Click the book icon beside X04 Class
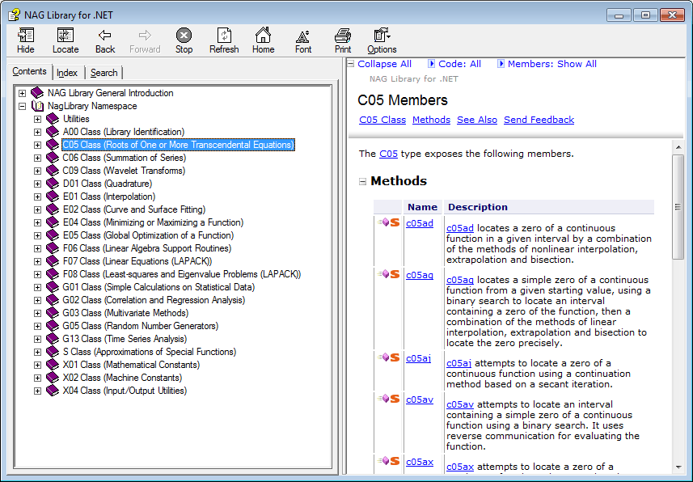This screenshot has width=693, height=482. (x=53, y=391)
